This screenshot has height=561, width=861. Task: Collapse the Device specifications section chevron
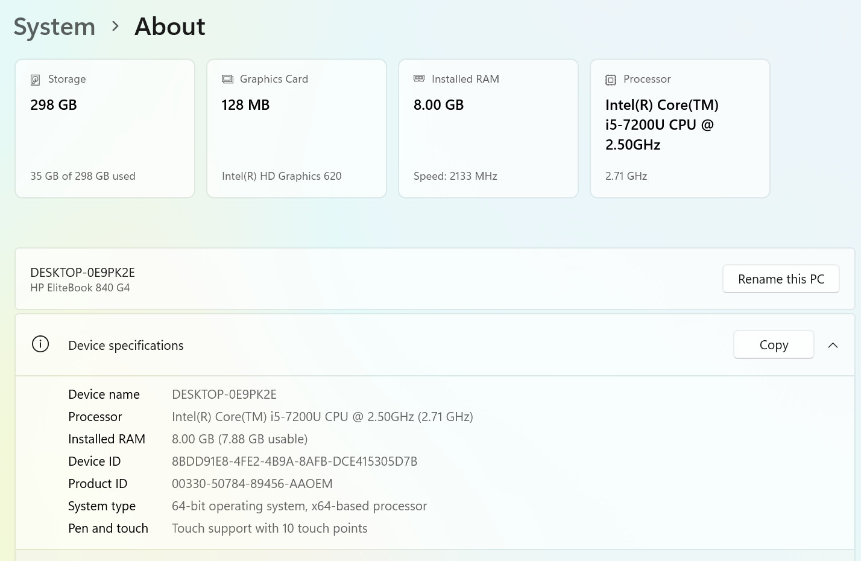pos(833,345)
